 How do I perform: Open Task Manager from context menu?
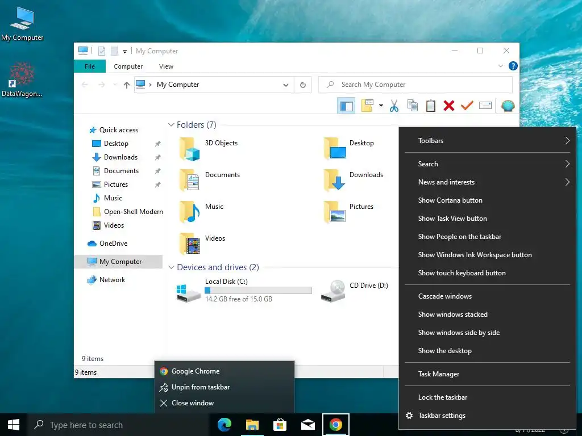click(x=487, y=374)
